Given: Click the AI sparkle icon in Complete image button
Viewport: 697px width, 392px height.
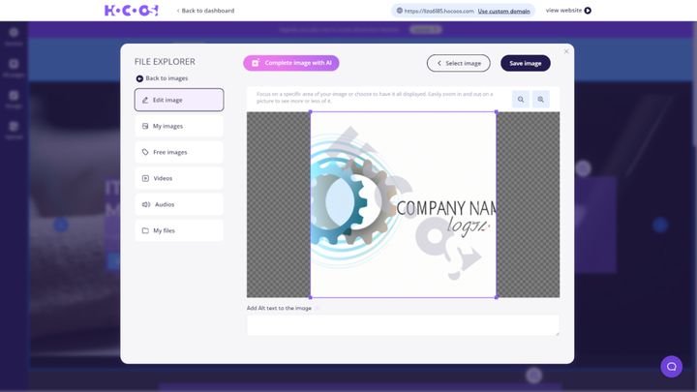Looking at the screenshot, I should click(x=256, y=63).
